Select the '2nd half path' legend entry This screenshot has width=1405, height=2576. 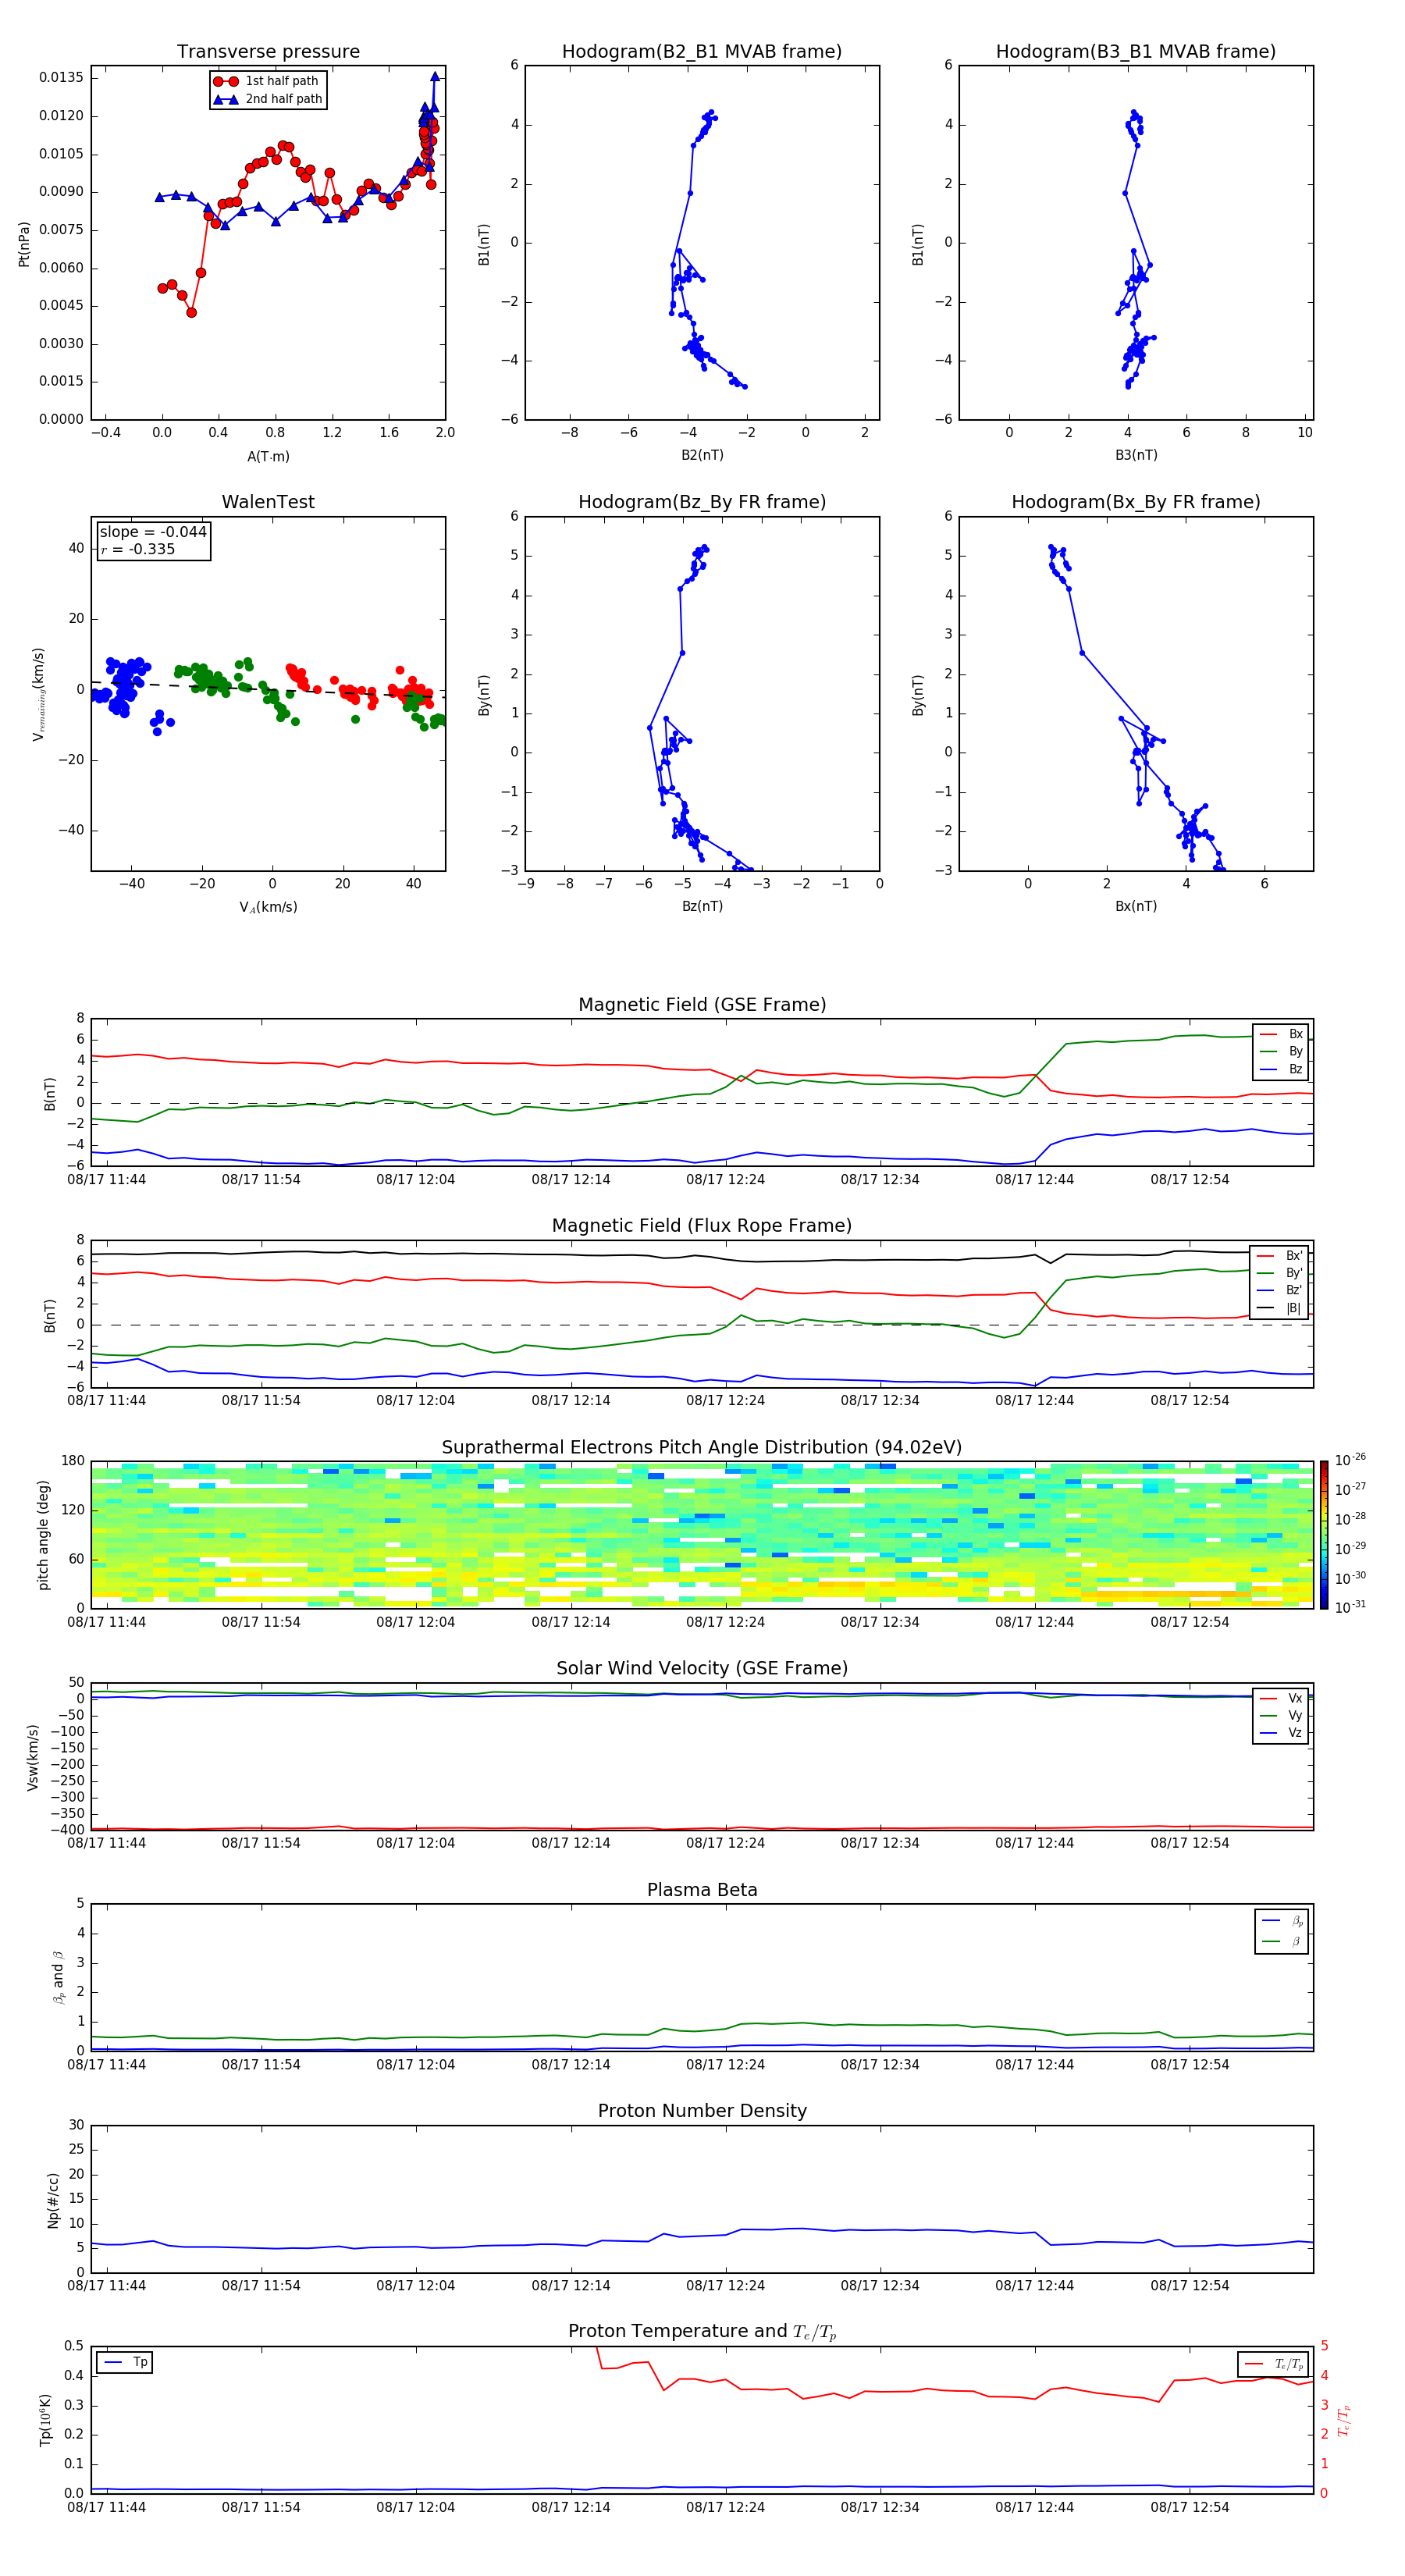pyautogui.click(x=268, y=99)
